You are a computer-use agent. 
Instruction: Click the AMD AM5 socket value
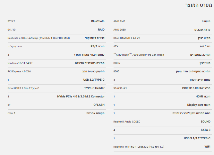pos(119,21)
